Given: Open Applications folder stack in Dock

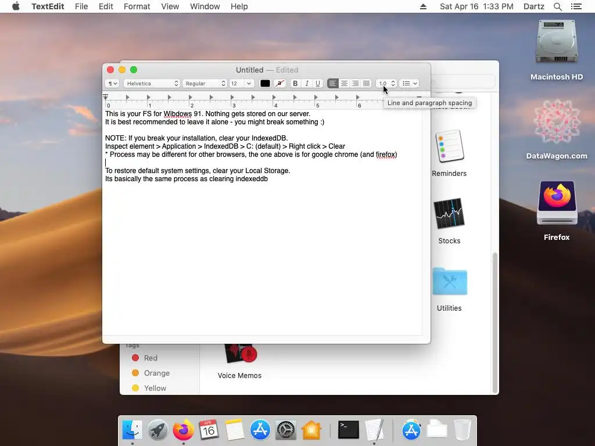Looking at the screenshot, I should tap(411, 430).
